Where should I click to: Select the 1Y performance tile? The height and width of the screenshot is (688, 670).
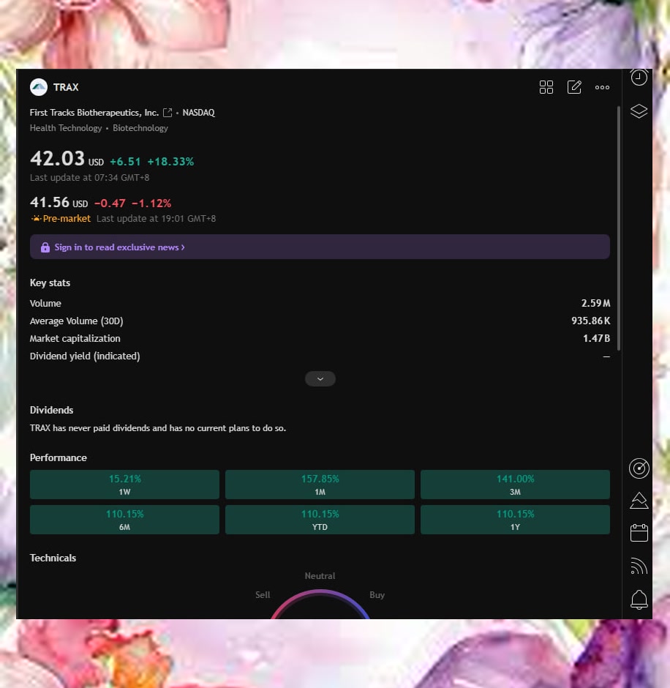pos(515,520)
